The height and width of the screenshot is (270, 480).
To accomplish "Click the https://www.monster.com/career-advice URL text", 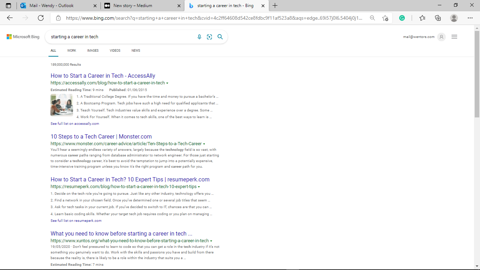I will tap(126, 144).
